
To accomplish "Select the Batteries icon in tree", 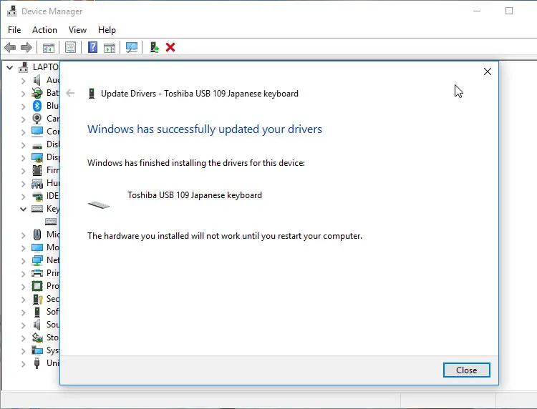I will tap(37, 93).
